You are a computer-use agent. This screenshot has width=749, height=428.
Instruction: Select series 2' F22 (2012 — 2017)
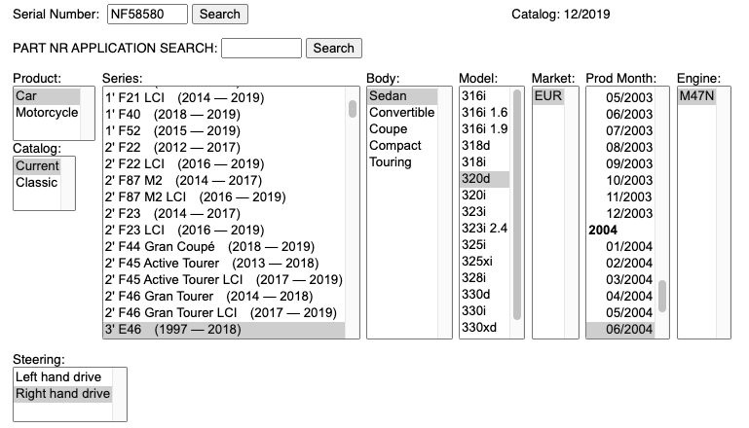[225, 148]
